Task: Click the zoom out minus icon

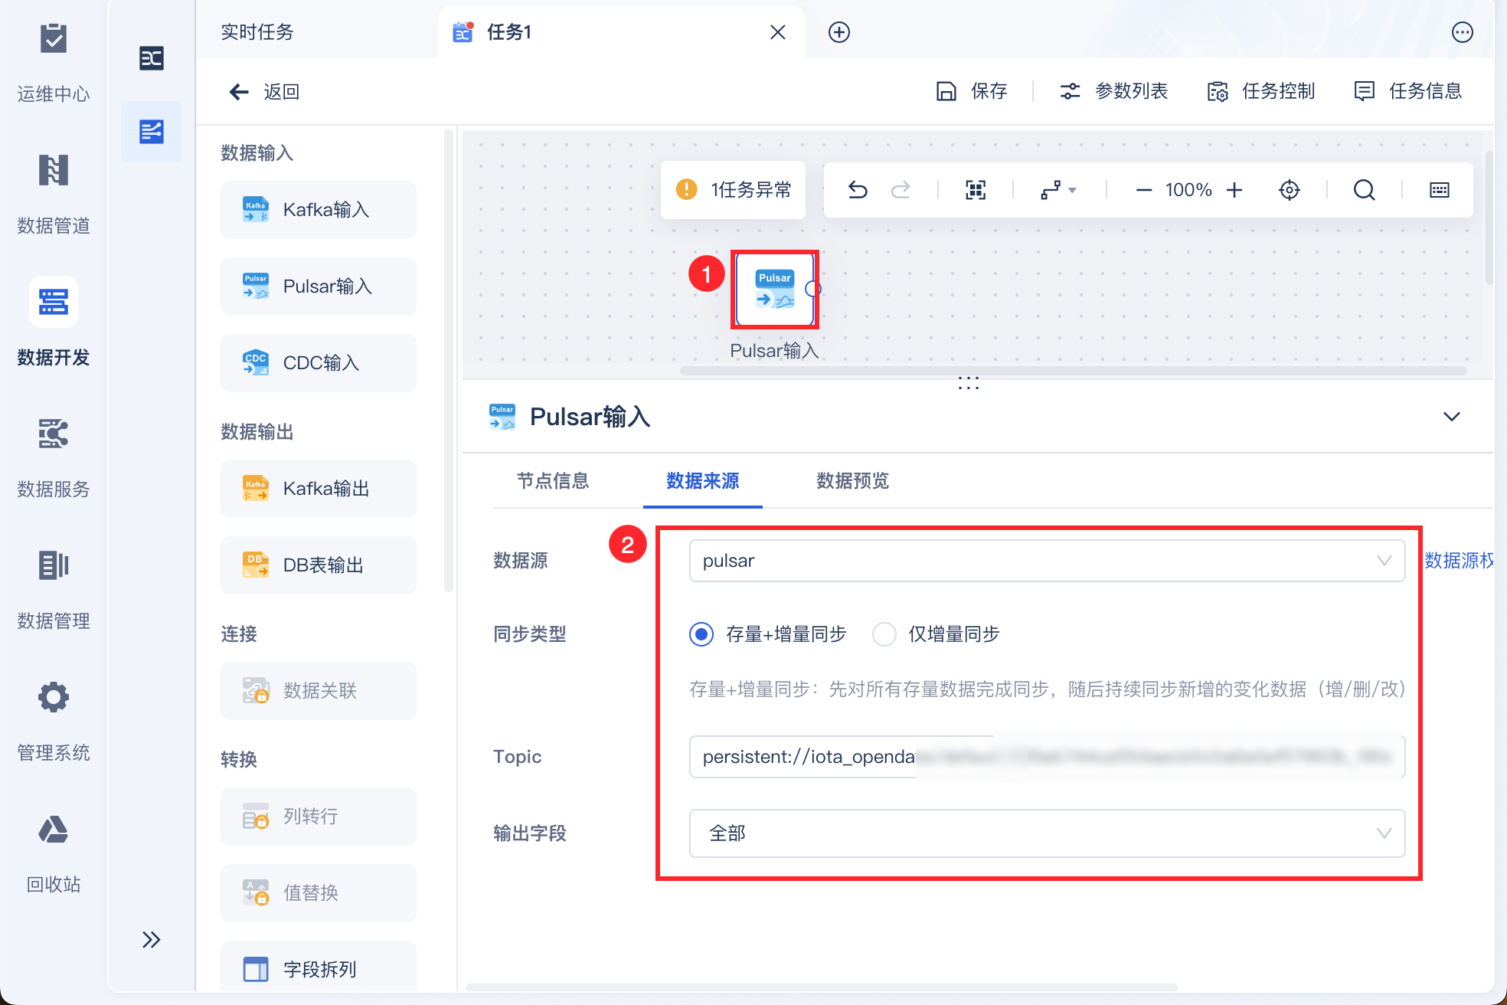Action: [1143, 190]
